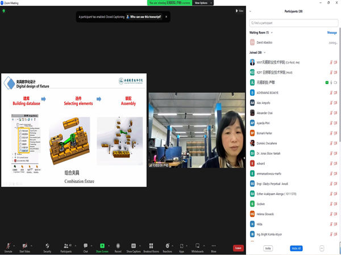
Task: Toggle Start Video camera button
Action: (x=25, y=246)
